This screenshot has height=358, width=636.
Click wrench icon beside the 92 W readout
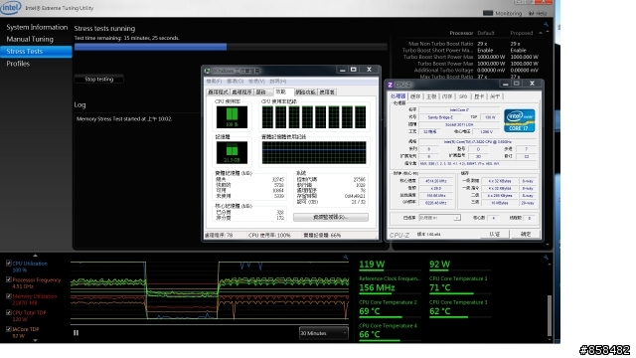click(546, 258)
